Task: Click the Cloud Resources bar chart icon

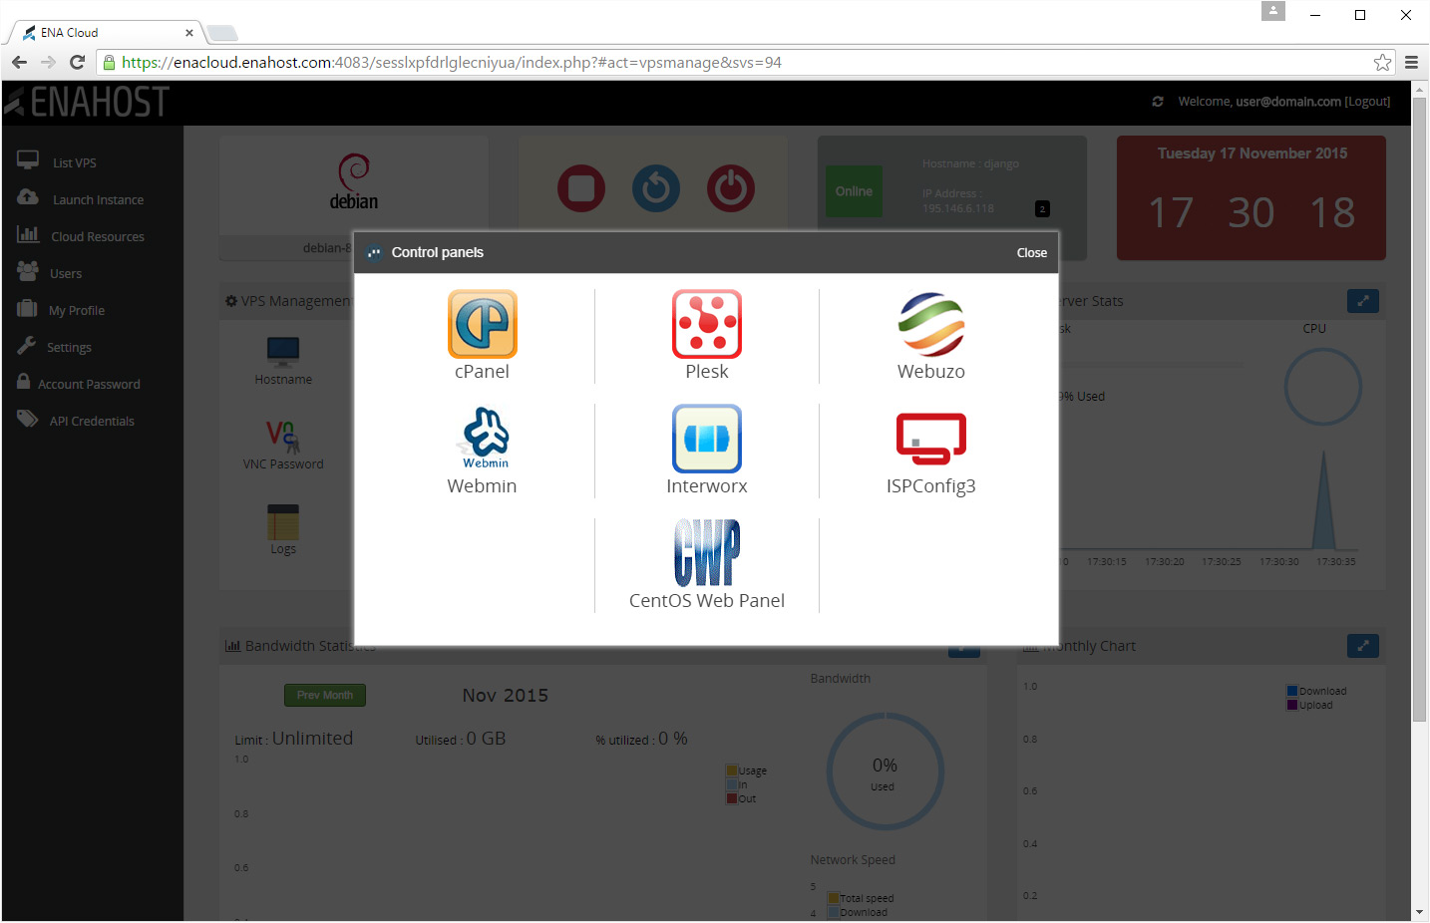Action: coord(28,234)
